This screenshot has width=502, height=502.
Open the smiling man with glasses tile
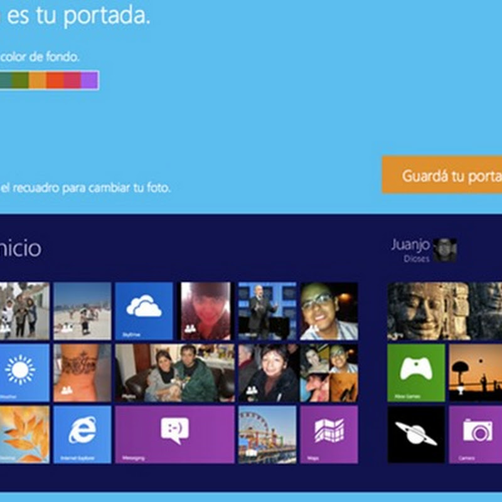point(329,311)
